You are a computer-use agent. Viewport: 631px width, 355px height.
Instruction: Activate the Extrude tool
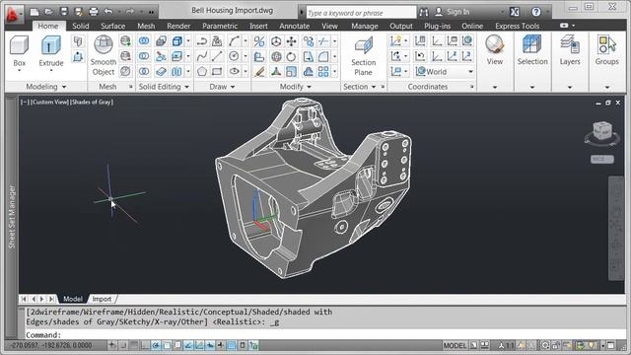[51, 52]
